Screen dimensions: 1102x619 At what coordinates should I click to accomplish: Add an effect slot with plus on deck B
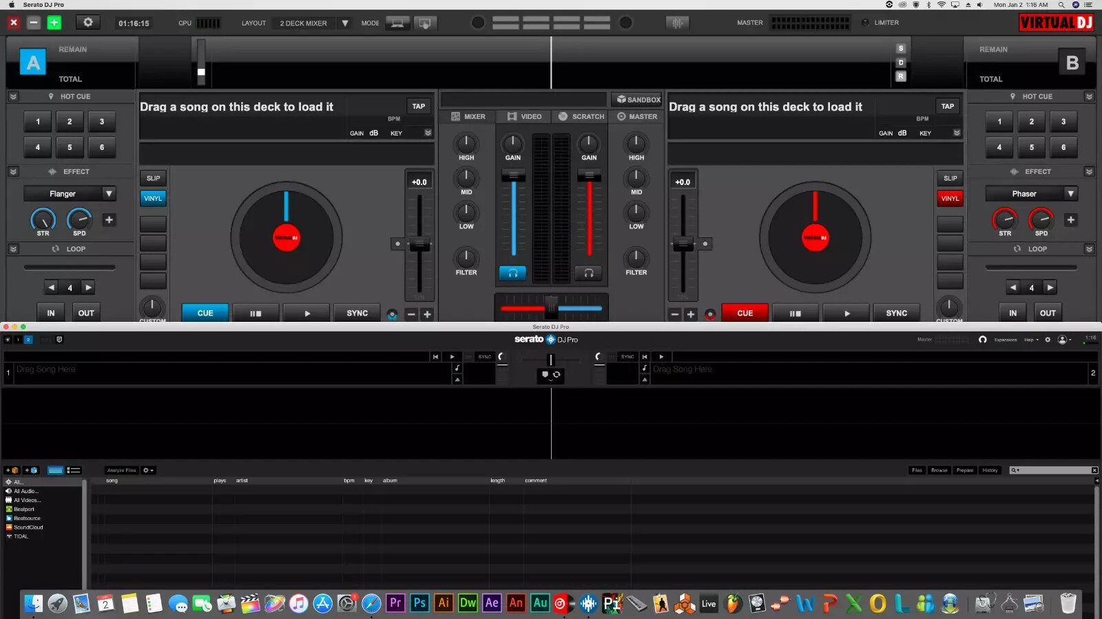pos(1070,220)
